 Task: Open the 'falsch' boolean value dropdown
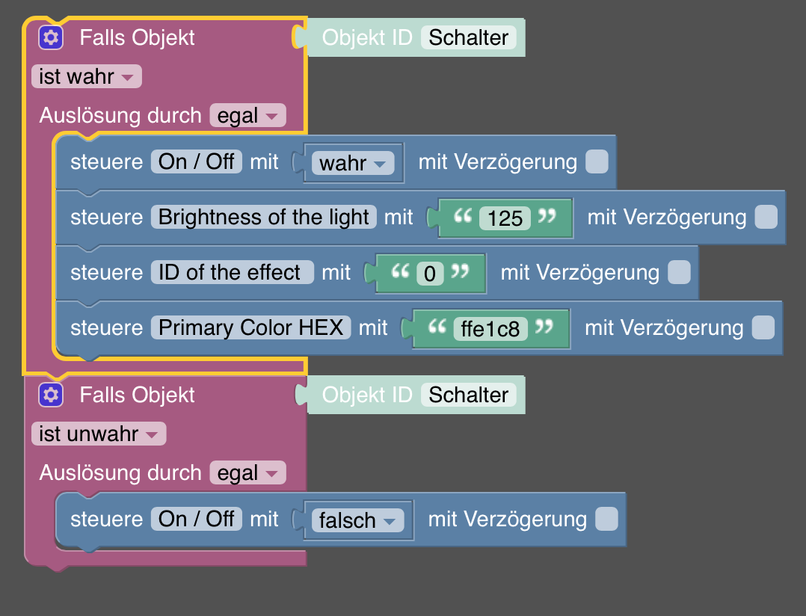pos(357,520)
